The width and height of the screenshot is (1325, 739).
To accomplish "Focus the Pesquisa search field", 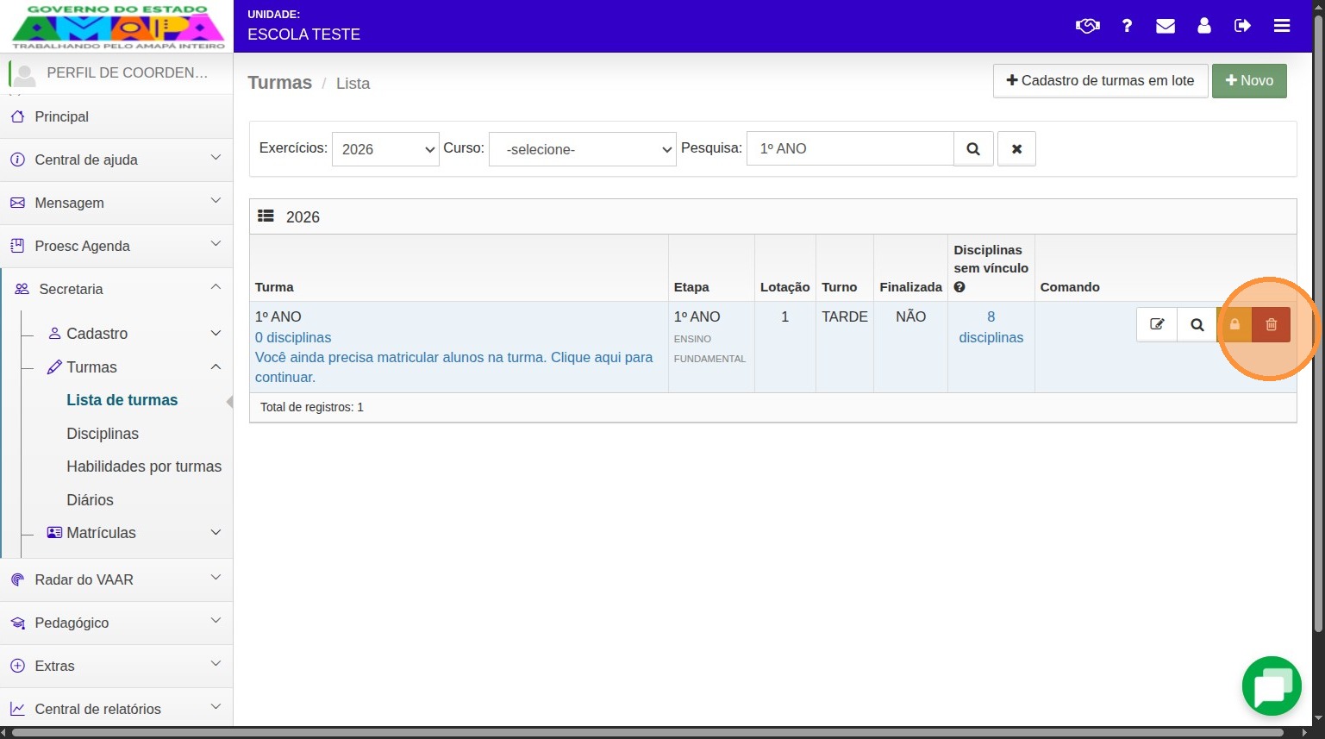I will (x=850, y=148).
